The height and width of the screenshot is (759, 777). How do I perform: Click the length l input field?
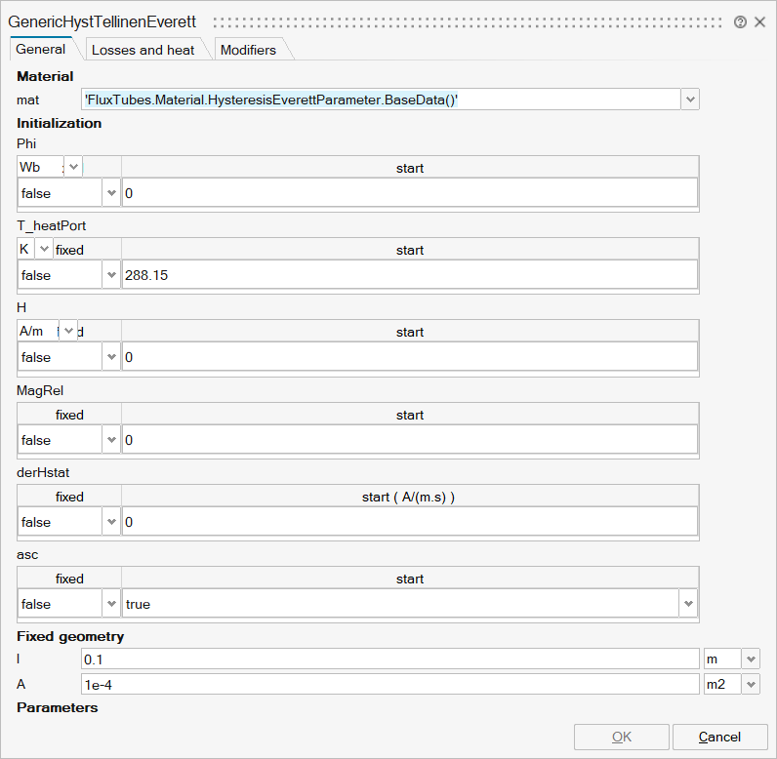(390, 659)
